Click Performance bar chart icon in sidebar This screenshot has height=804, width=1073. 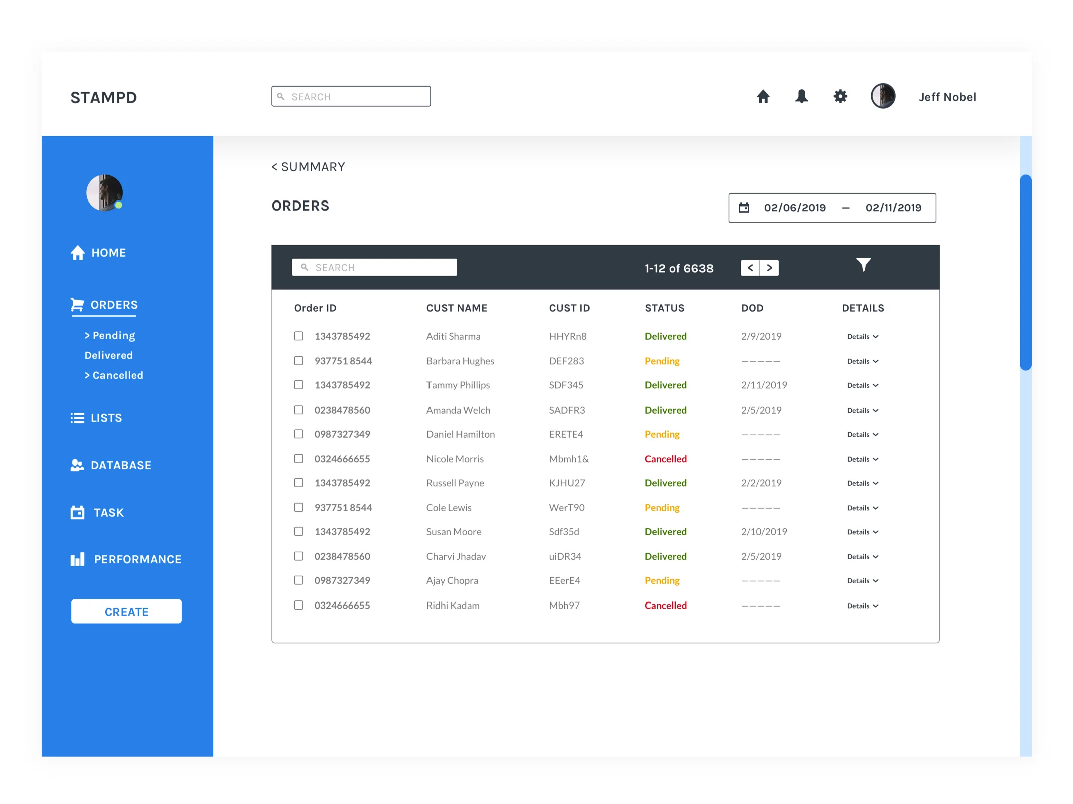(77, 559)
